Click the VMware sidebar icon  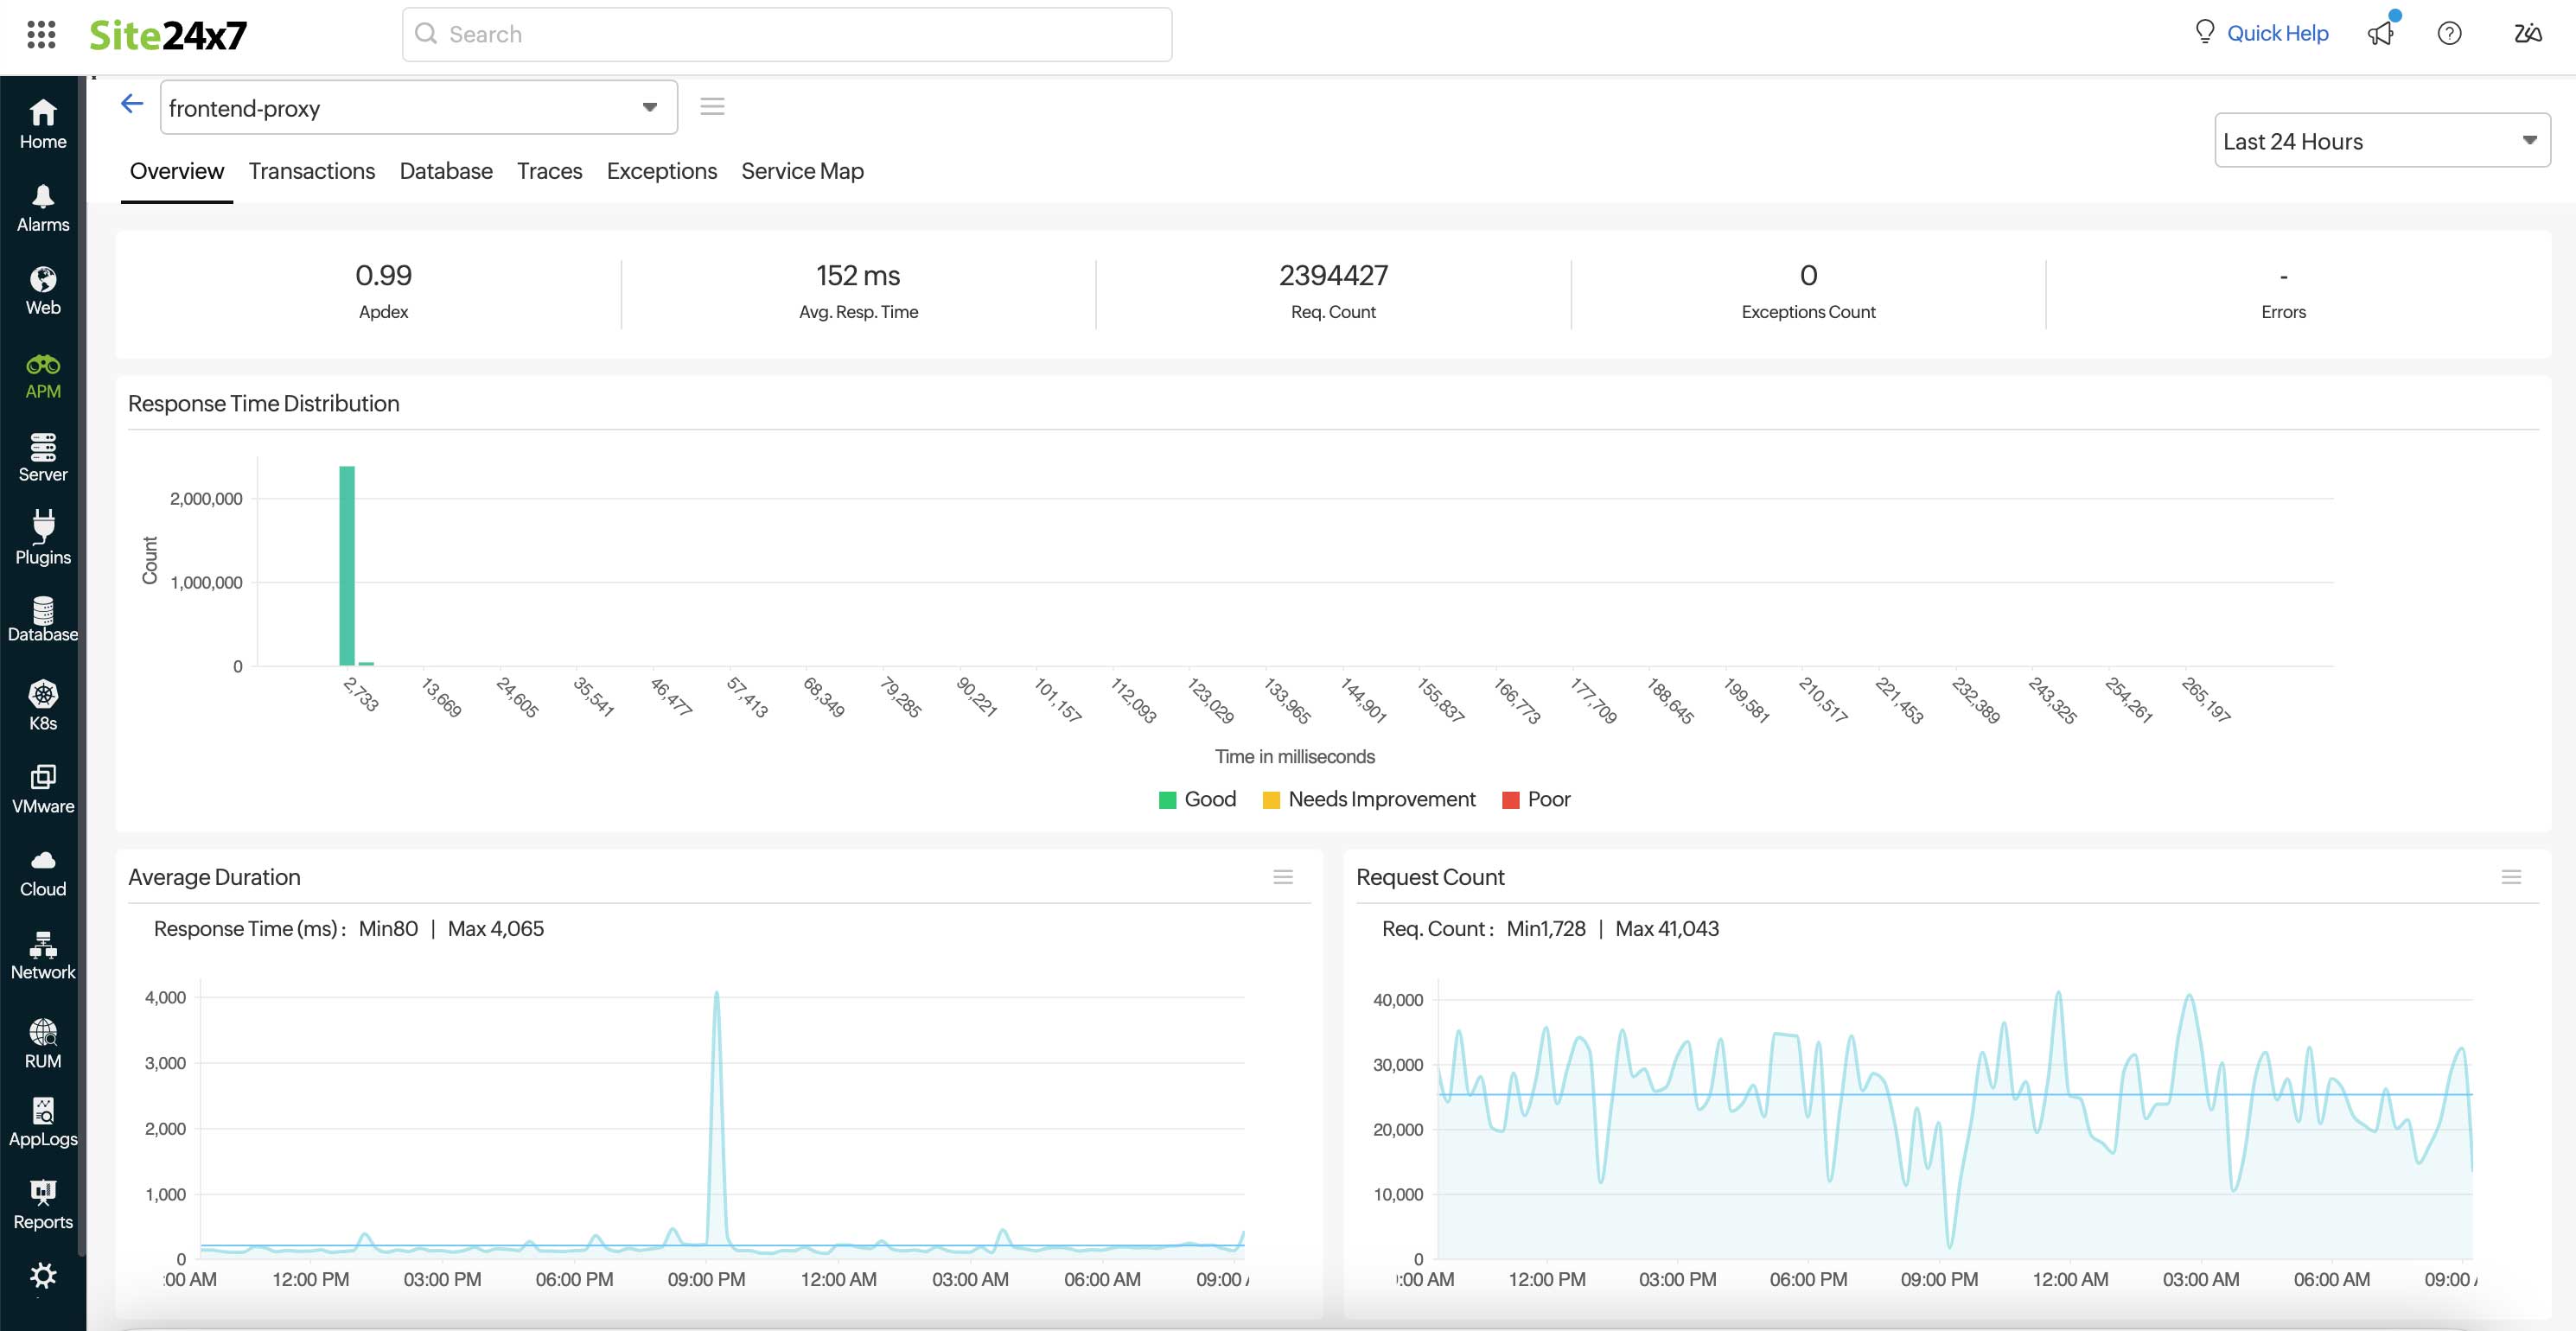42,788
